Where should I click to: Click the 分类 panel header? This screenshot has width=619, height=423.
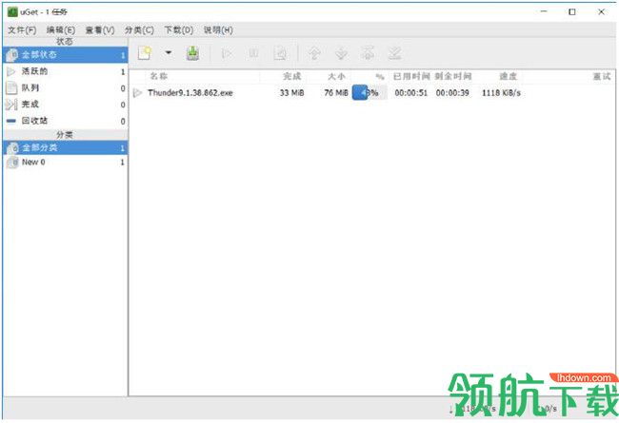point(65,135)
